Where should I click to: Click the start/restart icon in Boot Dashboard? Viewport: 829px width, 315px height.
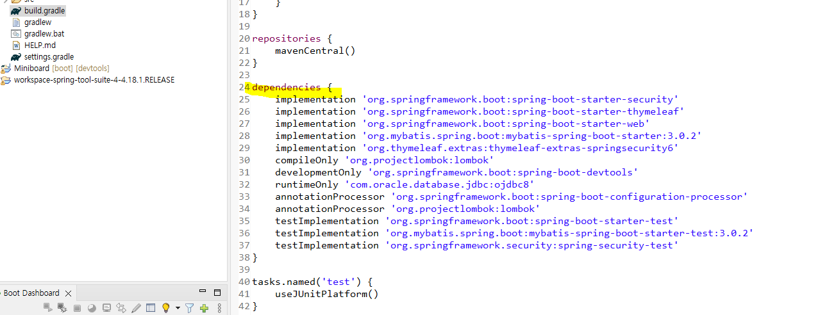coord(48,308)
